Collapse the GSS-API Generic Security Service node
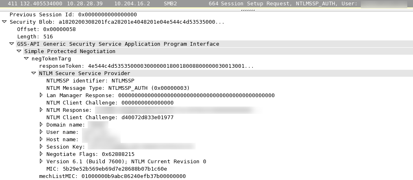The image size is (413, 180). coord(11,44)
